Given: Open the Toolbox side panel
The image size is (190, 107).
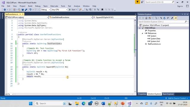Looking at the screenshot, I should 2,16.
